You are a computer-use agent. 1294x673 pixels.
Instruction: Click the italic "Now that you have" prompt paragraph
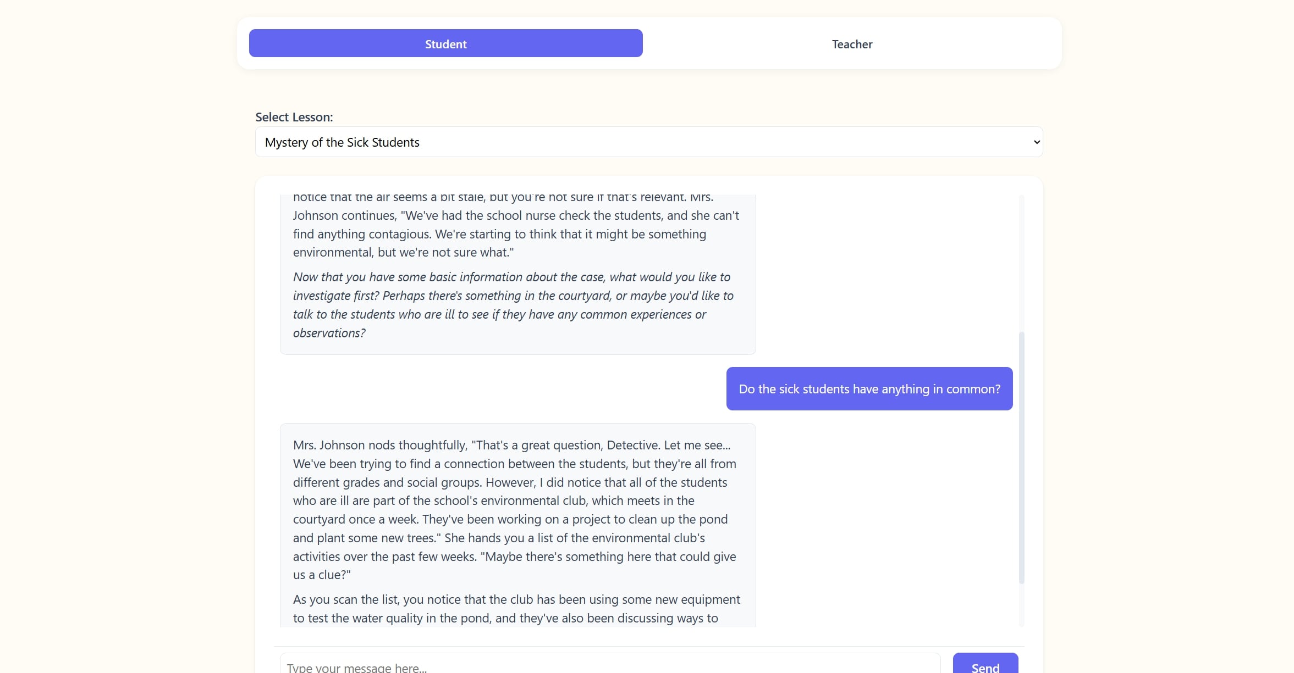(513, 305)
